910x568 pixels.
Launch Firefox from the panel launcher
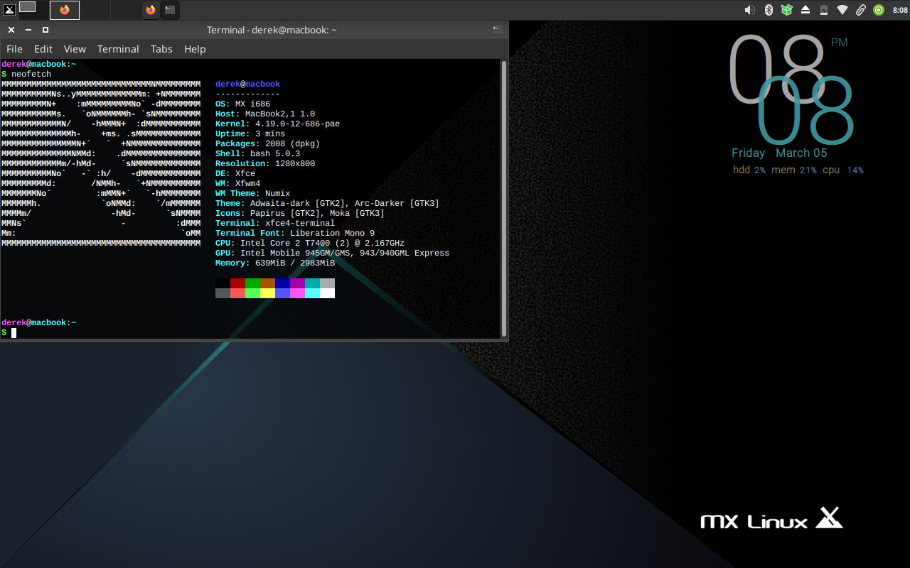coord(151,10)
